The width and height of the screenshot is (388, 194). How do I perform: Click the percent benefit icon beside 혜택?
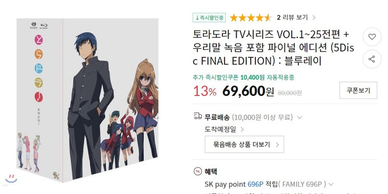198,171
